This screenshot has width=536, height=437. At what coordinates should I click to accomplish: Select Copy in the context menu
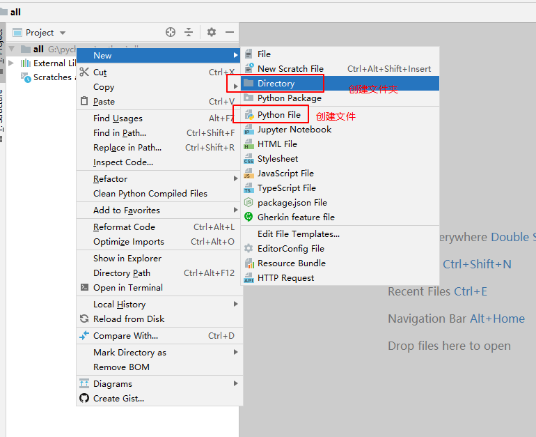pyautogui.click(x=159, y=87)
